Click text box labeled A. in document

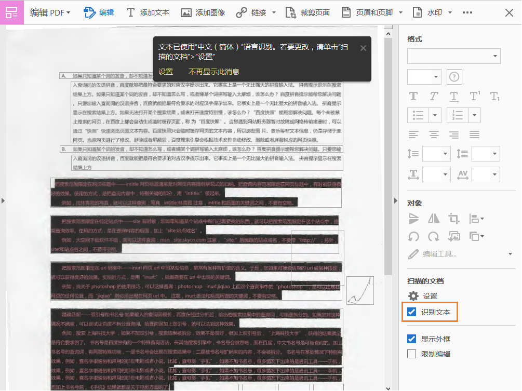(x=105, y=75)
